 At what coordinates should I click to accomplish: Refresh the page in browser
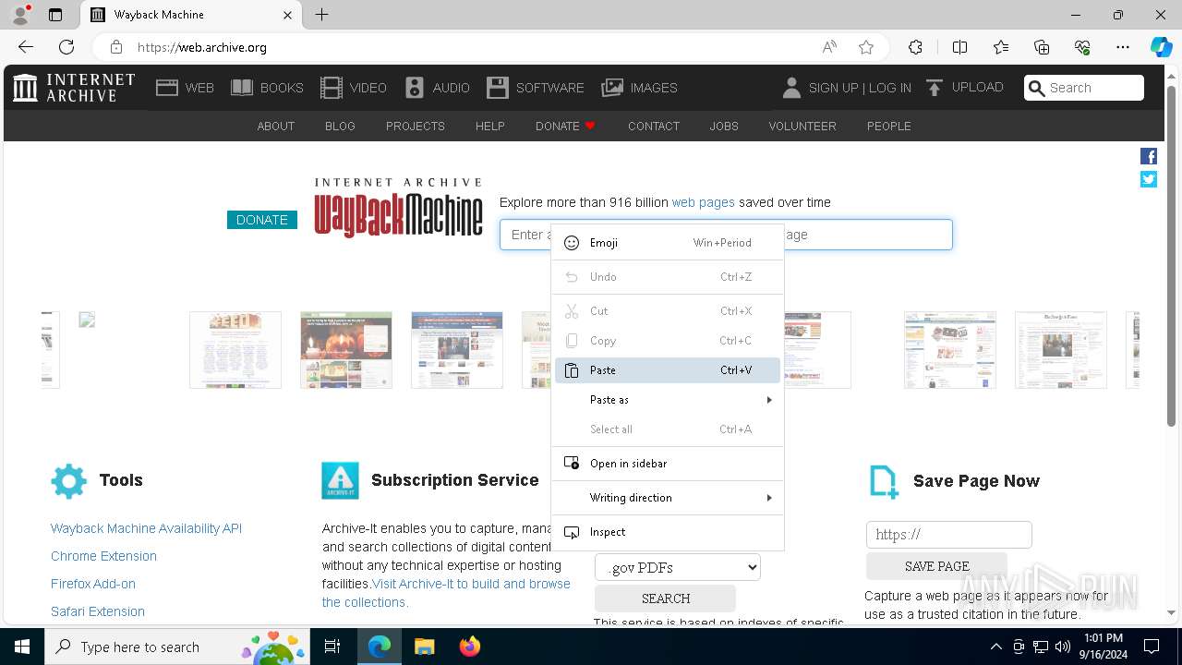pyautogui.click(x=66, y=47)
